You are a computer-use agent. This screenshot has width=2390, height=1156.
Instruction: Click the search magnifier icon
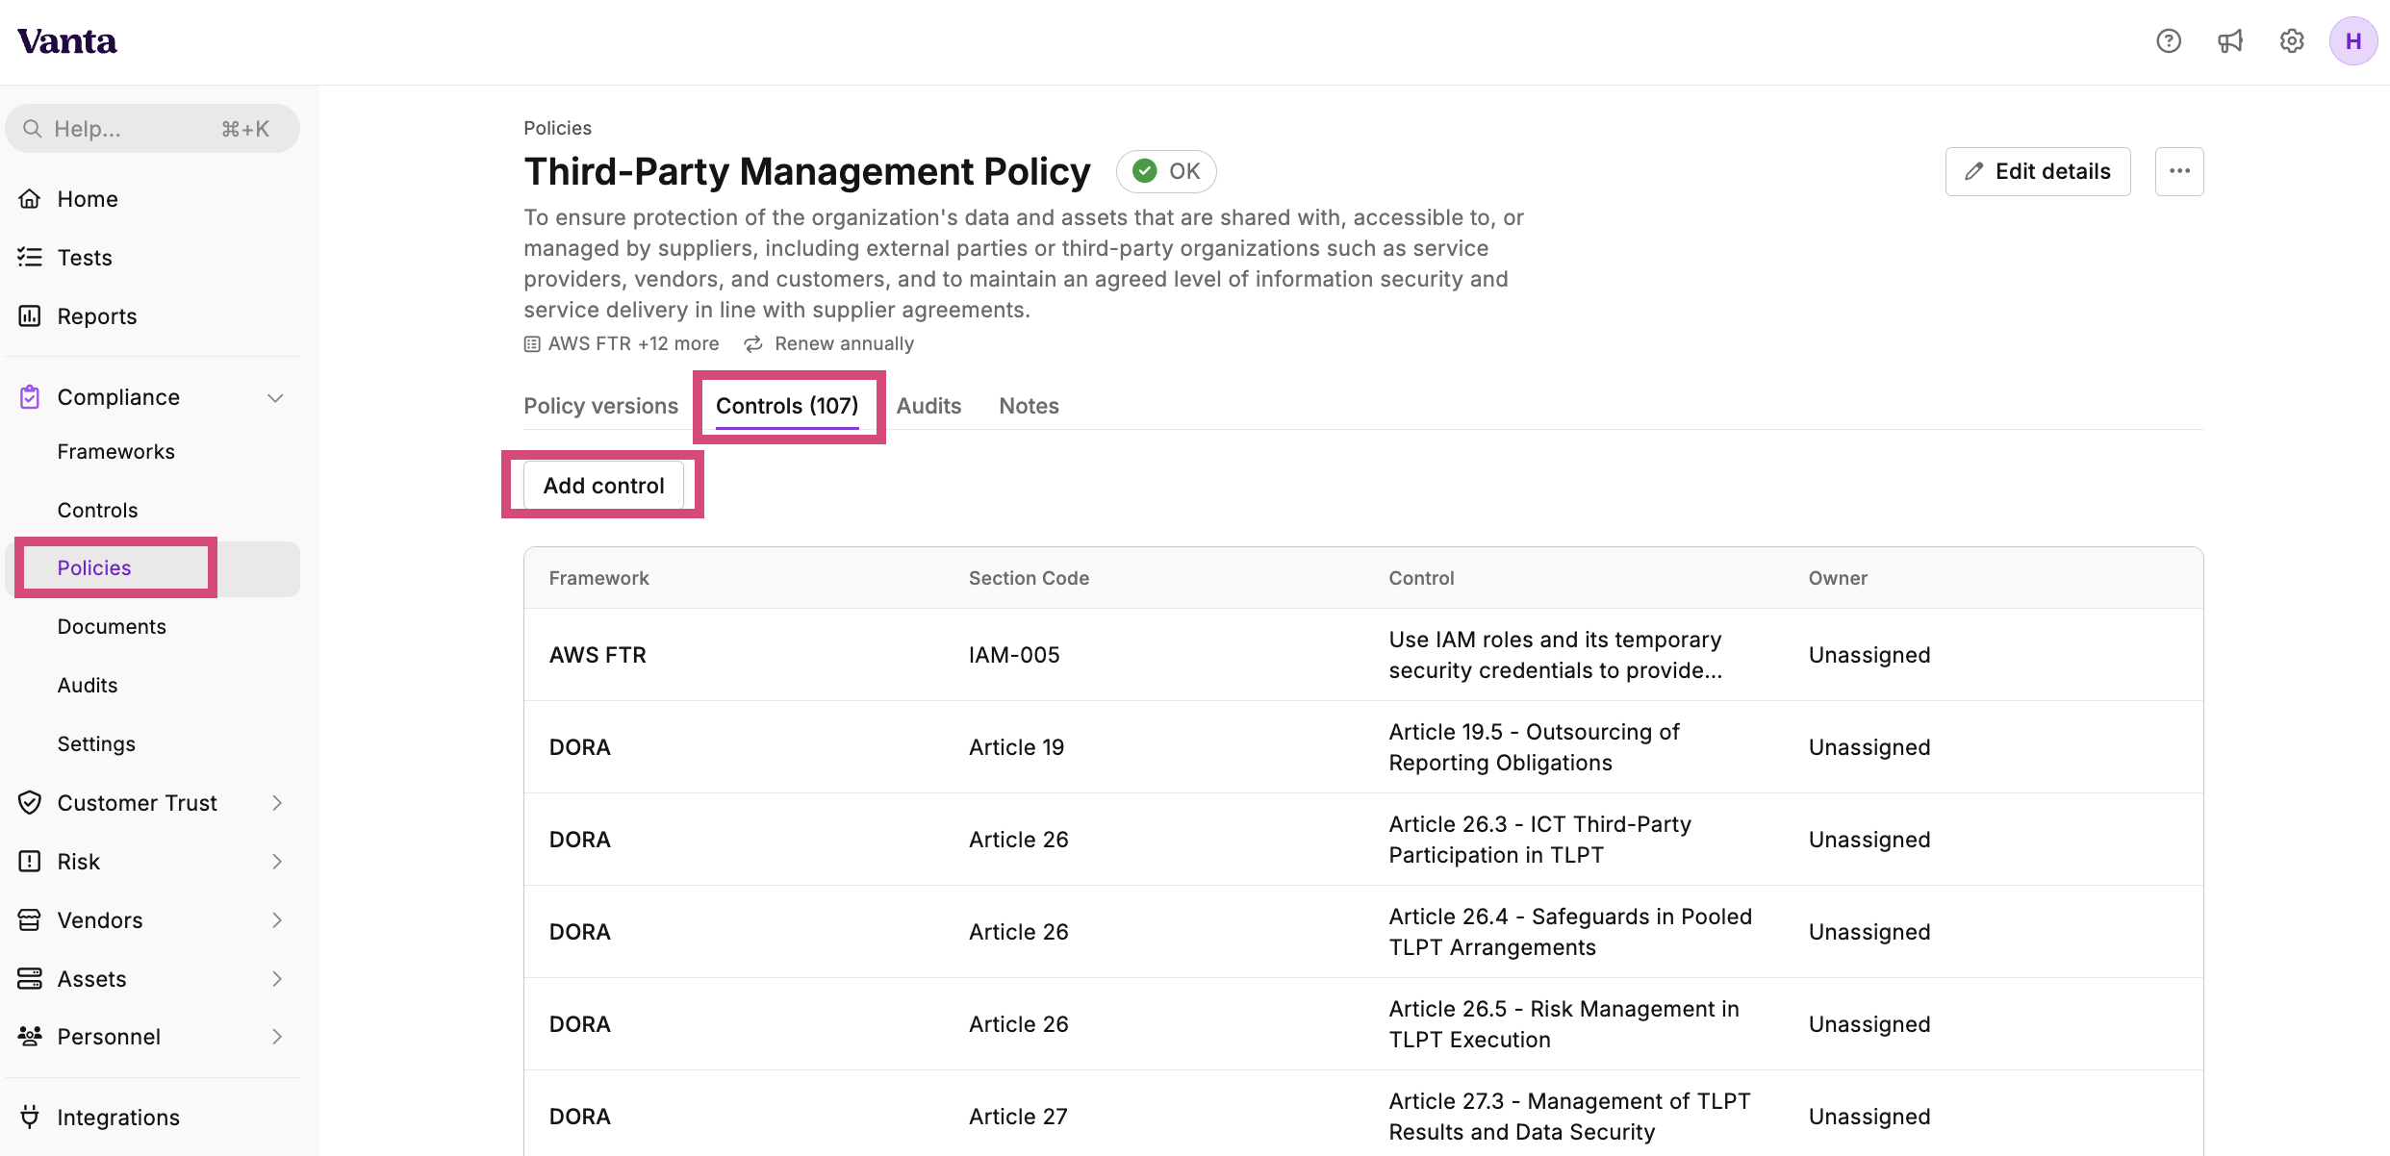[x=33, y=129]
